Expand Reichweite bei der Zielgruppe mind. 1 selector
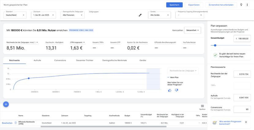The image size is (254, 130). (x=22, y=43)
